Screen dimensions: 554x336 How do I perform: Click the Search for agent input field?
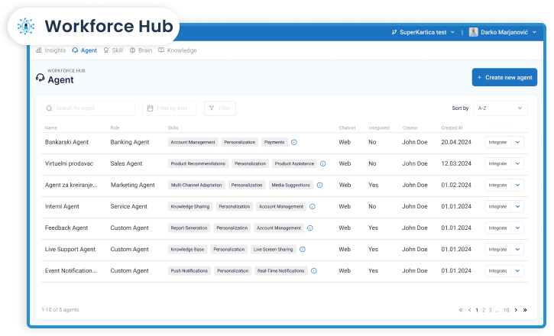point(89,108)
